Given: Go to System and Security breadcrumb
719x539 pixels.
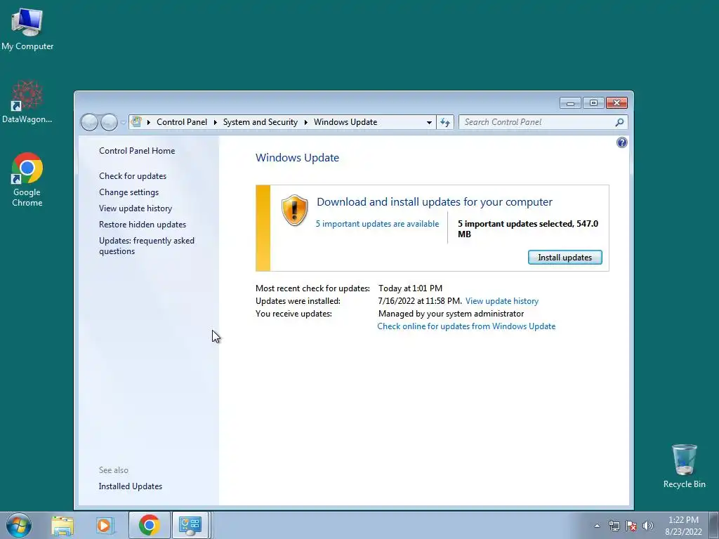Looking at the screenshot, I should [x=260, y=122].
